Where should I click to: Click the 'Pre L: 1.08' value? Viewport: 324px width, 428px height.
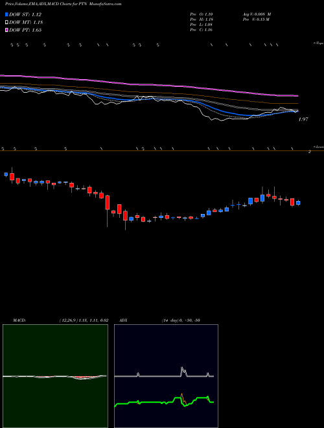[x=202, y=25]
